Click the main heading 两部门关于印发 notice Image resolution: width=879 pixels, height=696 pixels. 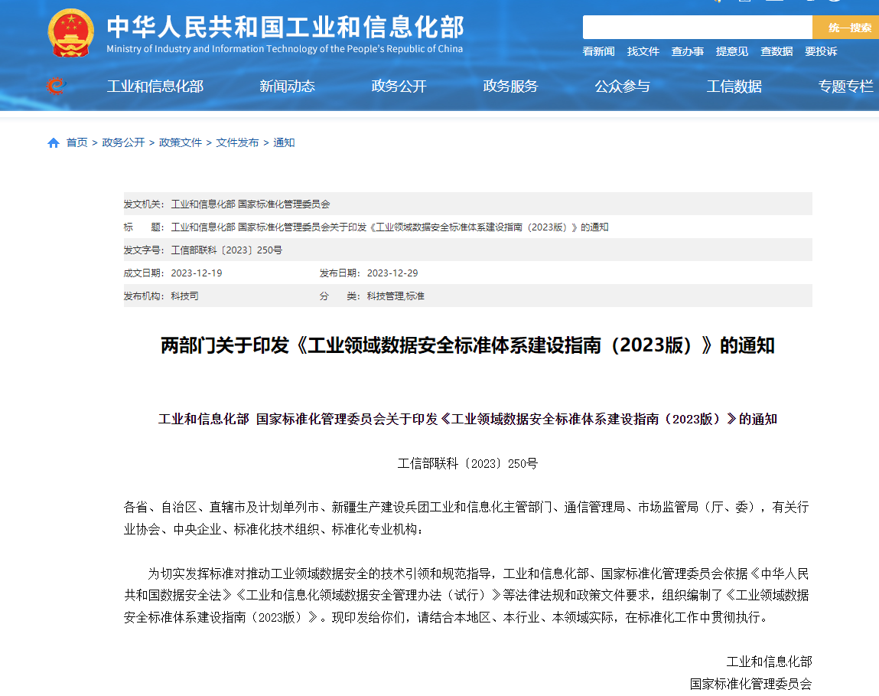click(x=467, y=345)
